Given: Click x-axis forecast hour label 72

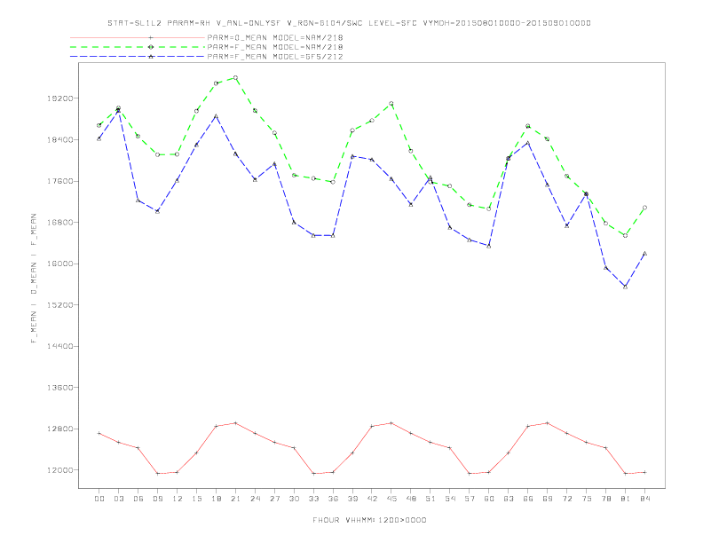Looking at the screenshot, I should click(566, 499).
